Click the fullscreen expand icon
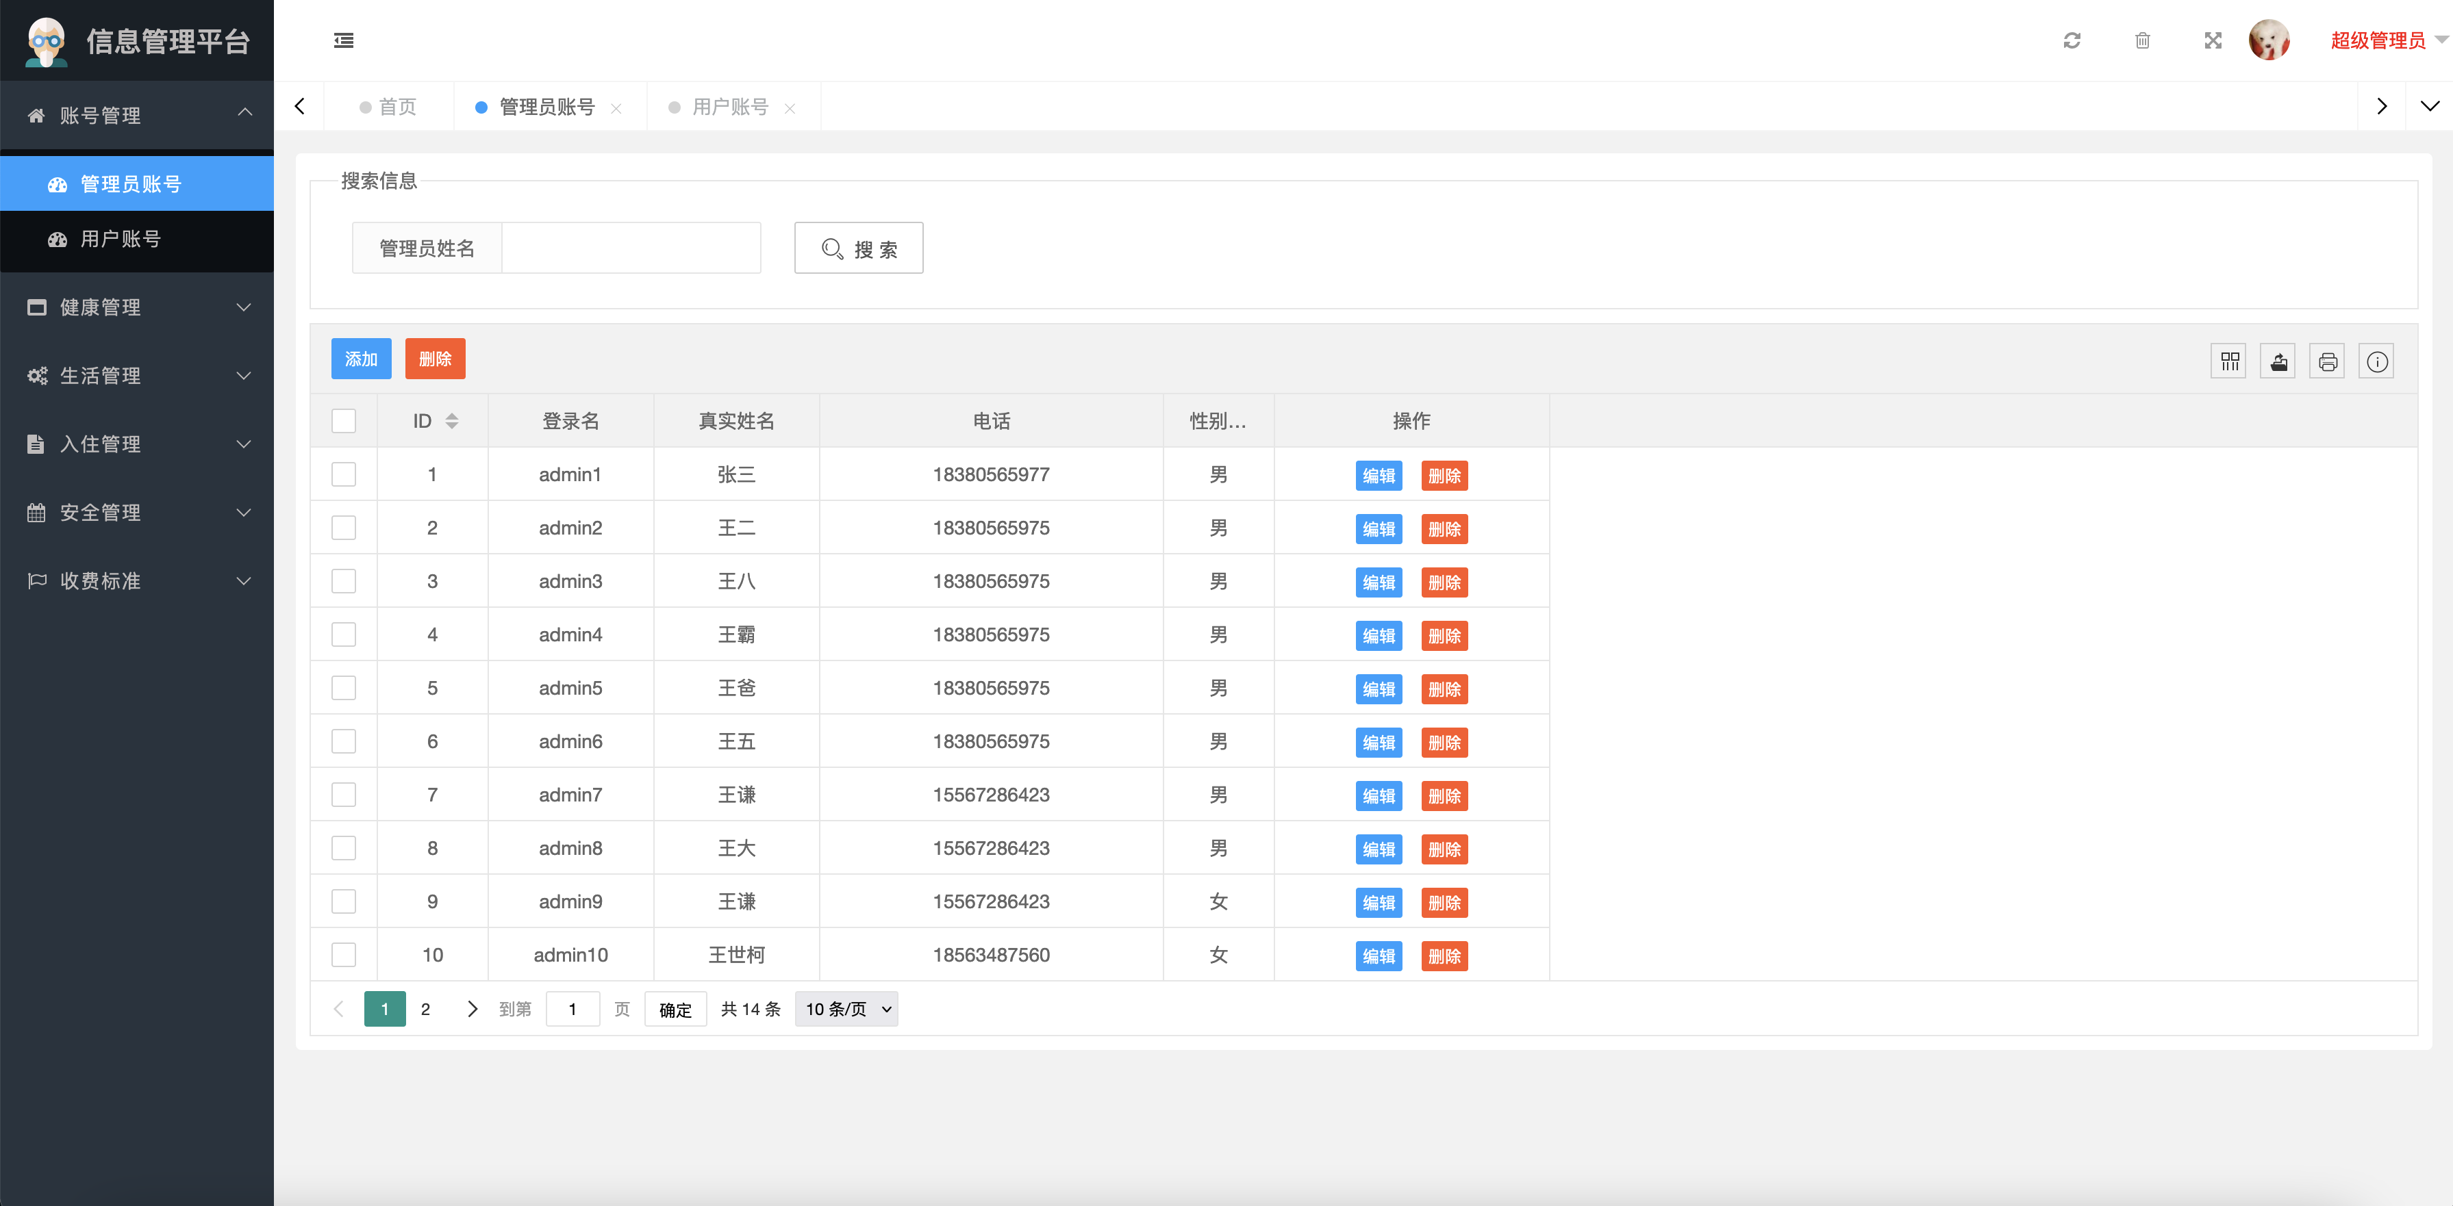 click(2212, 40)
